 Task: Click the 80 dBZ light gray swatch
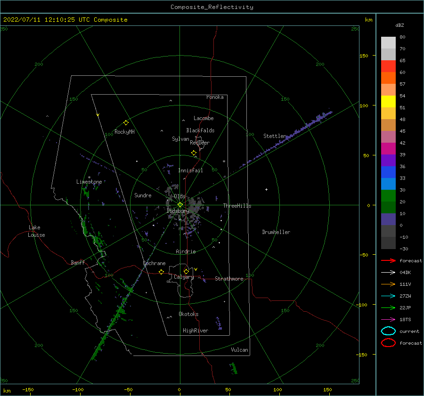tap(388, 43)
